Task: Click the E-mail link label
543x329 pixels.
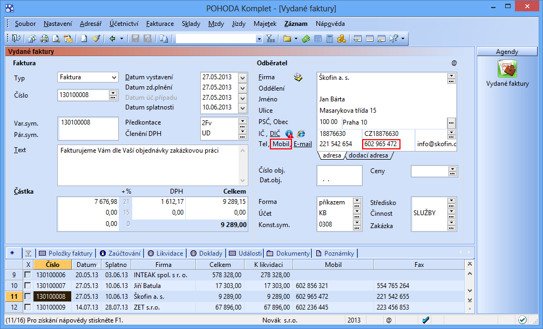Action: [303, 144]
